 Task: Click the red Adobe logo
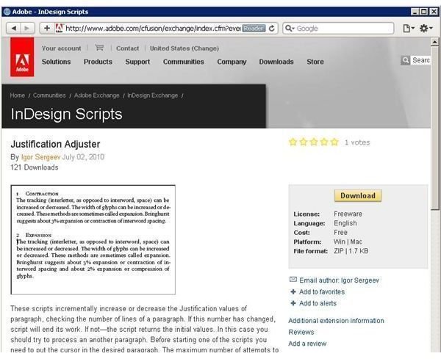pyautogui.click(x=22, y=57)
